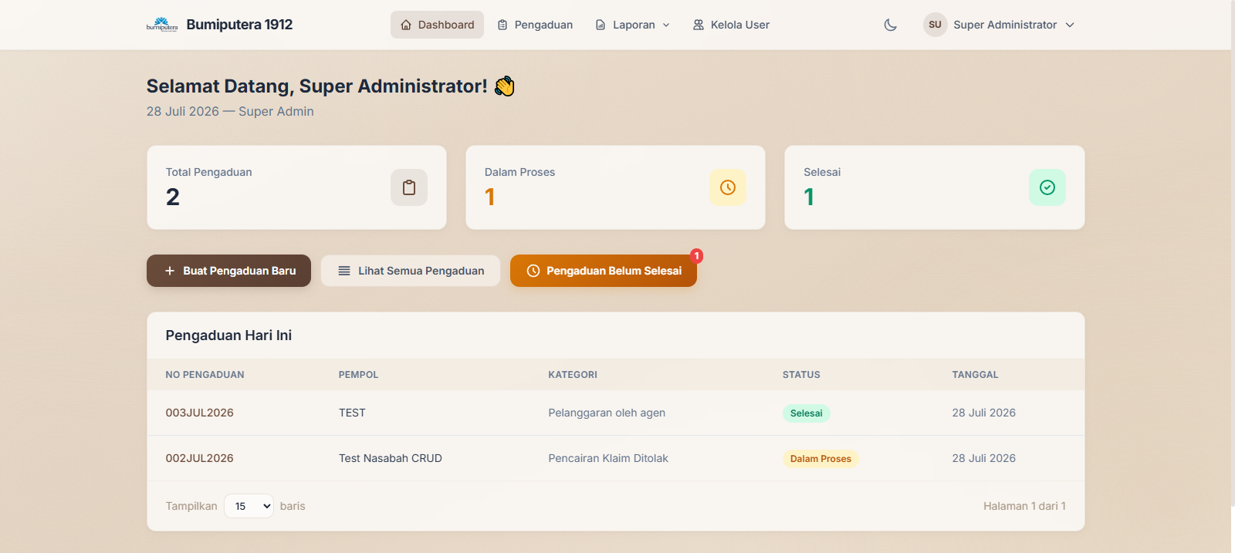Create new complaint with Buat Pengaduan Baru
The height and width of the screenshot is (553, 1235).
[x=228, y=271]
